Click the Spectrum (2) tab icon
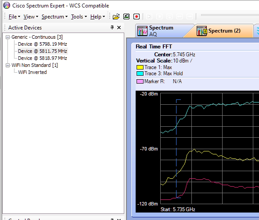259x220 pixels. (x=201, y=31)
